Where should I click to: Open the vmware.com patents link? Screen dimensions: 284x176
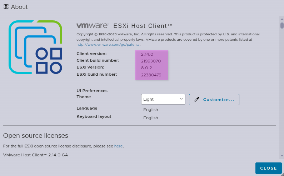point(108,45)
